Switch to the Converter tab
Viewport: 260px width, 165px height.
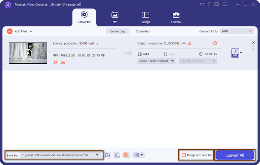84,17
